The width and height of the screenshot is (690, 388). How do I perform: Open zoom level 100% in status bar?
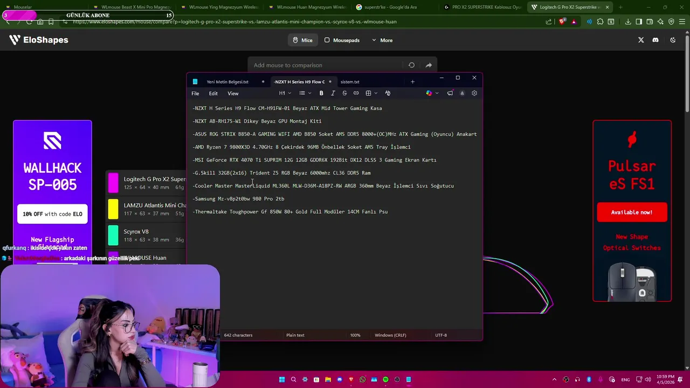pyautogui.click(x=355, y=335)
